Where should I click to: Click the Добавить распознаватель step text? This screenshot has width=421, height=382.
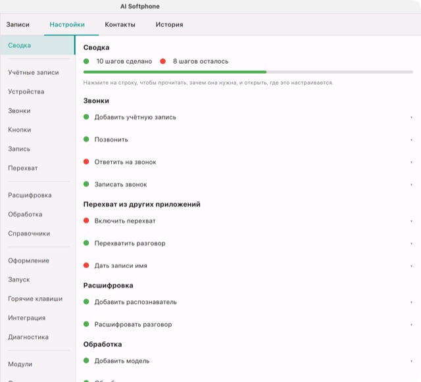[x=136, y=302]
